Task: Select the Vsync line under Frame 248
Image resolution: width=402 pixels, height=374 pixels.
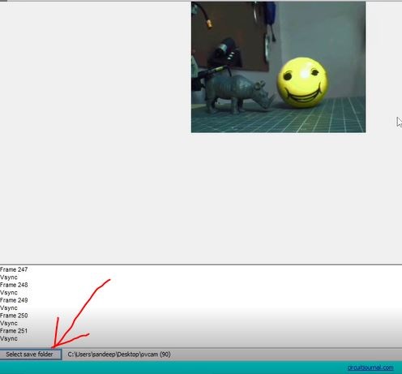Action: 9,293
